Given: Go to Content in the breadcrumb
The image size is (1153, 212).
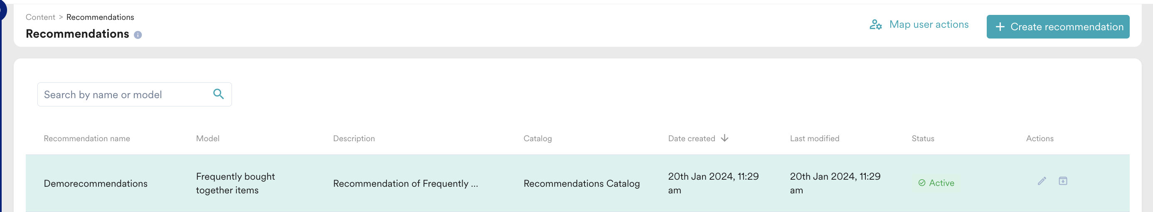Looking at the screenshot, I should 40,17.
